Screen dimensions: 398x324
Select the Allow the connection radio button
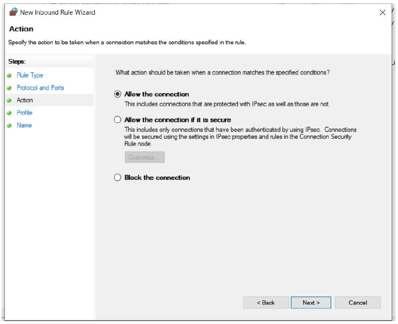(117, 94)
